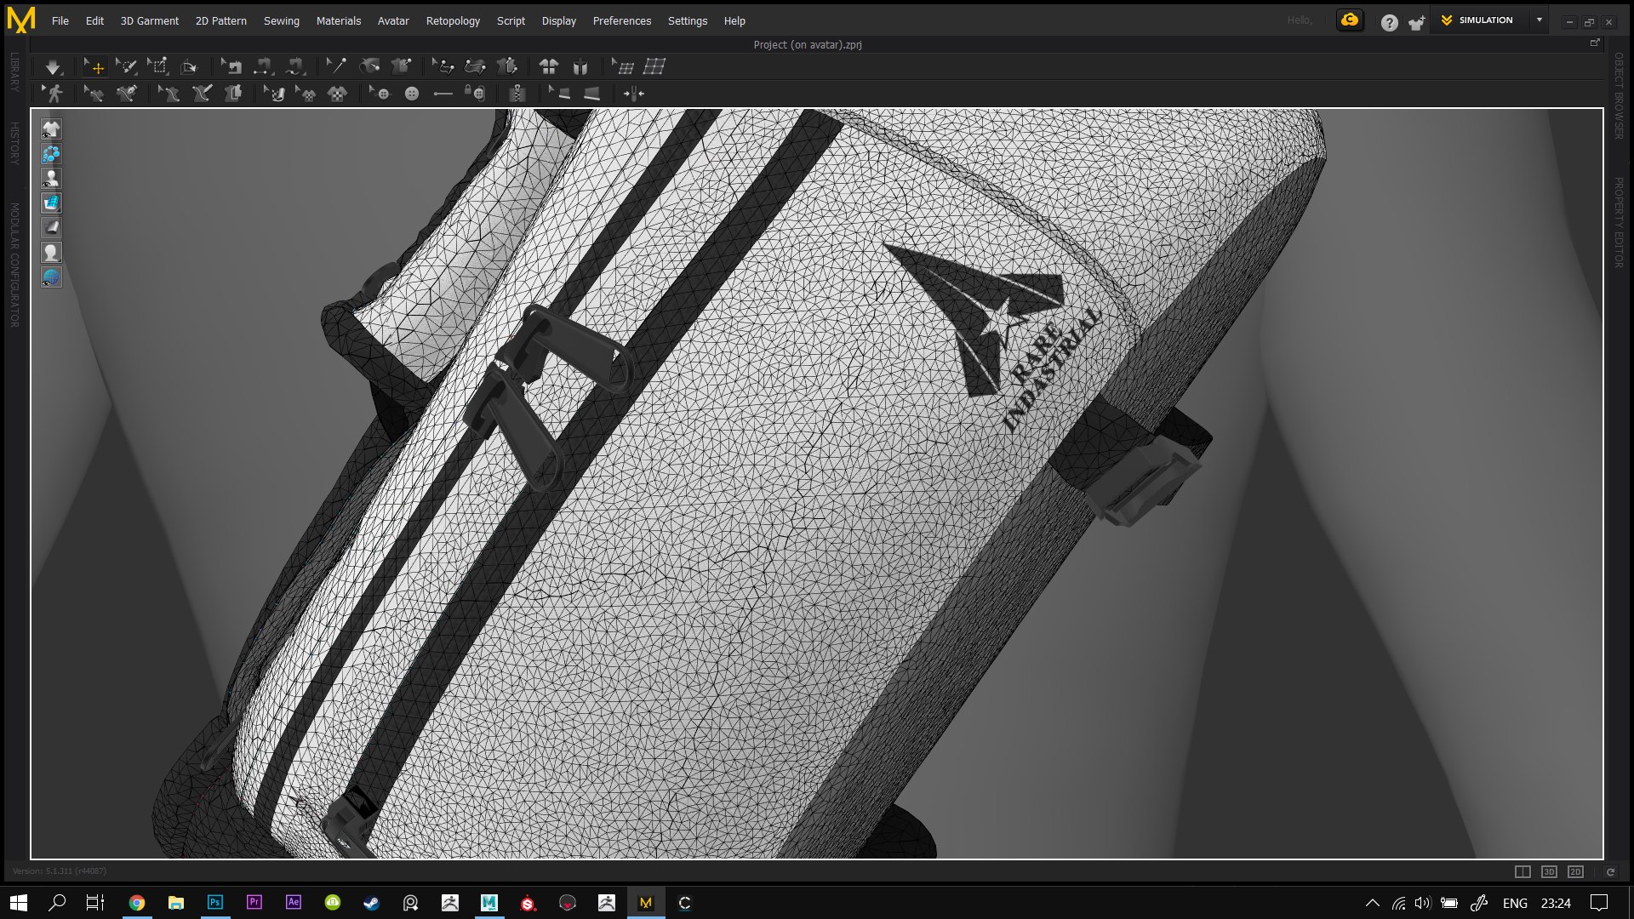Expand the HISTORY side panel

[14, 142]
